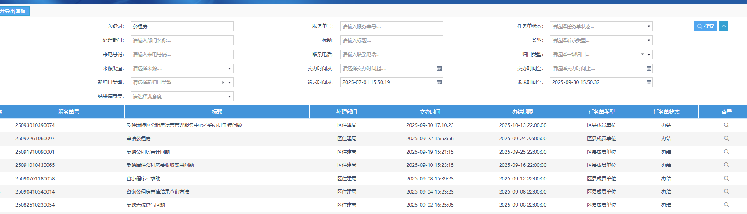Click the 导出面板 tab at top left
The width and height of the screenshot is (747, 214).
point(14,11)
